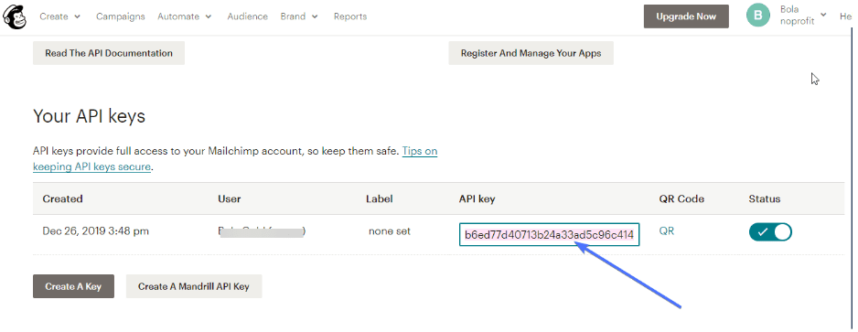The height and width of the screenshot is (332, 858).
Task: Expand the Bola noprofit account menu
Action: click(803, 16)
